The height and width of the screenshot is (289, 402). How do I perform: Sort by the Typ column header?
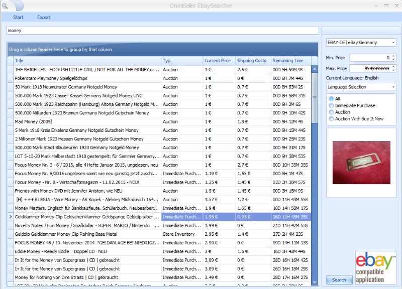(182, 61)
